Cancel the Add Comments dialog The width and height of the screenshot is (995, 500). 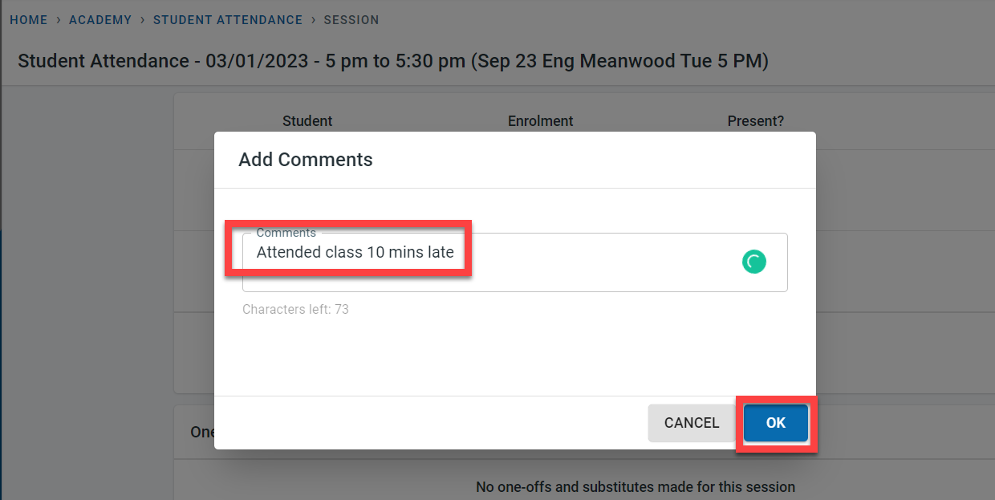coord(692,423)
